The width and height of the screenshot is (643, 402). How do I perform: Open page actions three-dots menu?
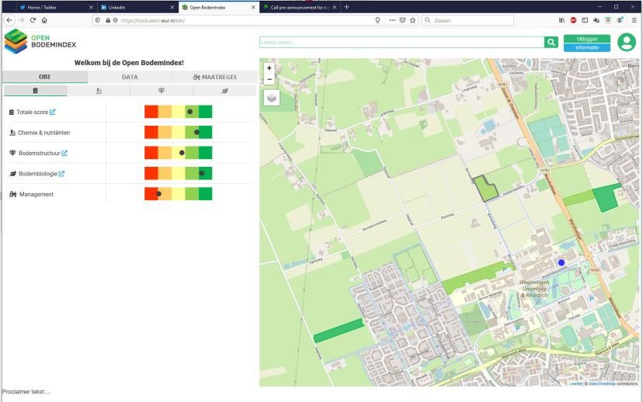click(392, 20)
